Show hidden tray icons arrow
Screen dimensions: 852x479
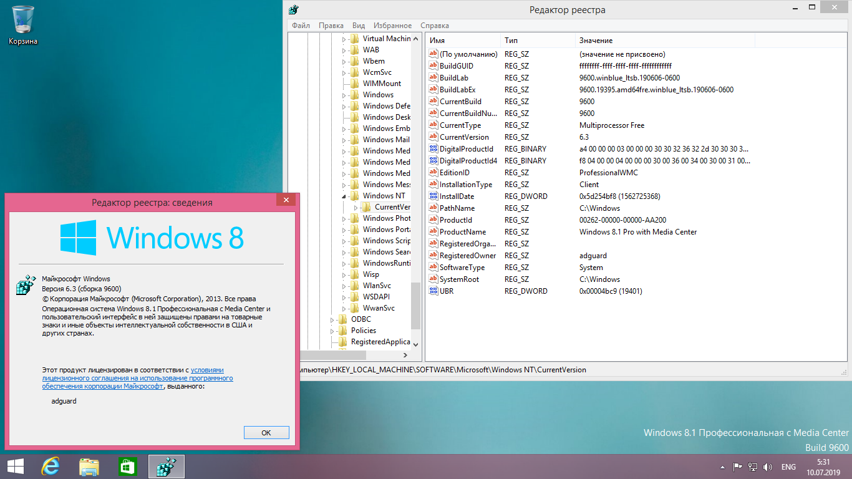(722, 467)
